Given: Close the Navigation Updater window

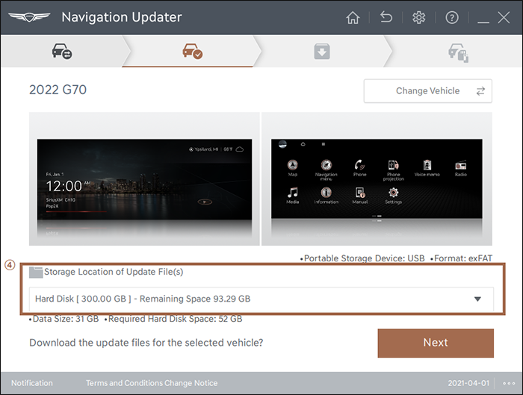Looking at the screenshot, I should 504,17.
